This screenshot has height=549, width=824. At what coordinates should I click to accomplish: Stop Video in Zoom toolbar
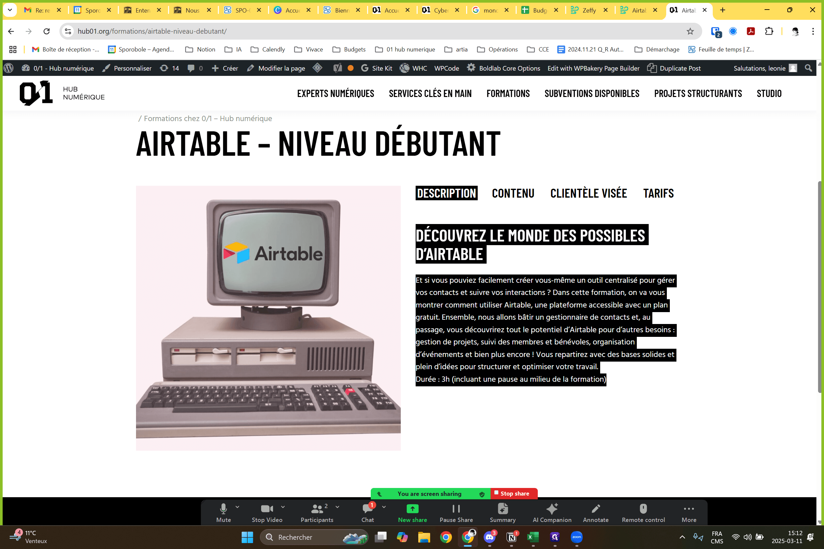coord(267,513)
